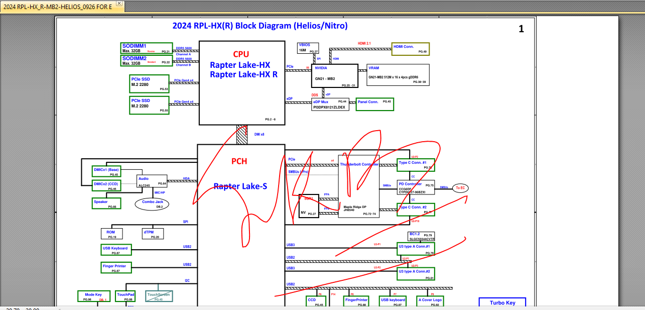Click the HDMI Conn. block

(410, 49)
